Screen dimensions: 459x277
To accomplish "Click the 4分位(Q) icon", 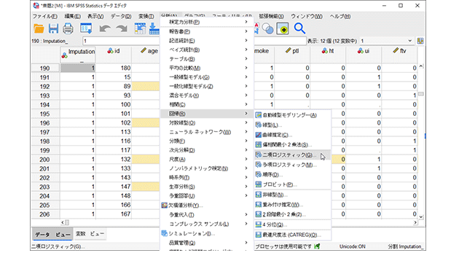I will click(x=258, y=225).
